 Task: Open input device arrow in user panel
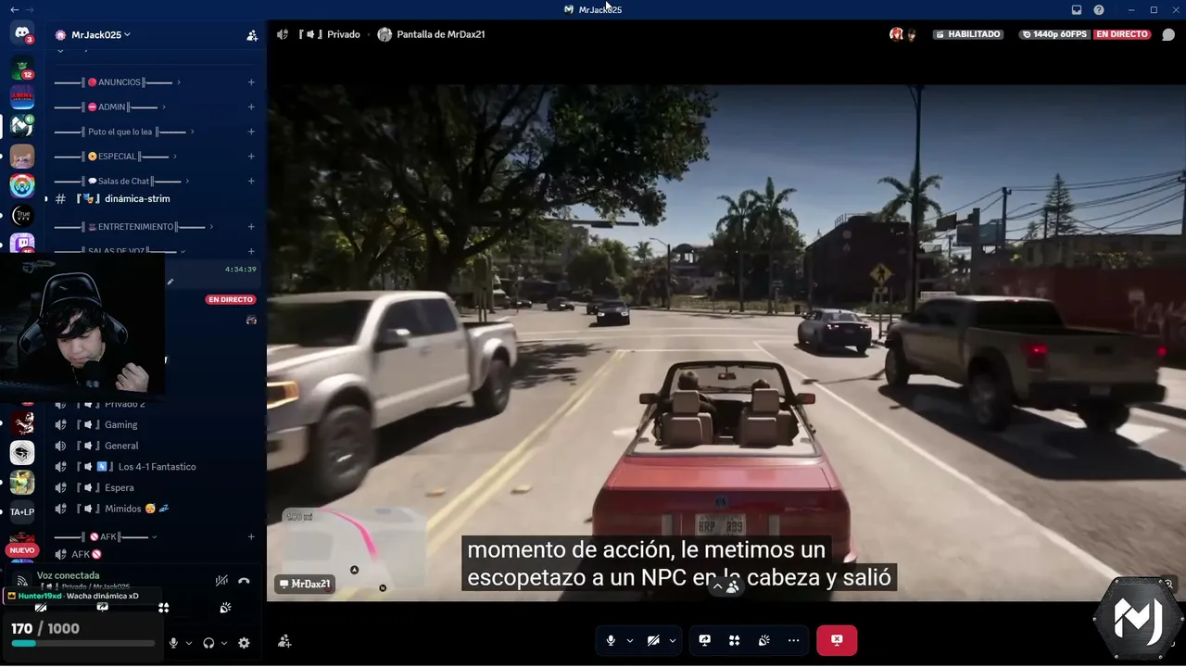[189, 643]
